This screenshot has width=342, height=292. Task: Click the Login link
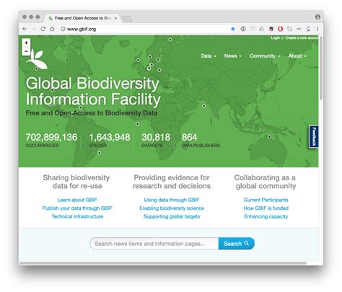pos(276,37)
